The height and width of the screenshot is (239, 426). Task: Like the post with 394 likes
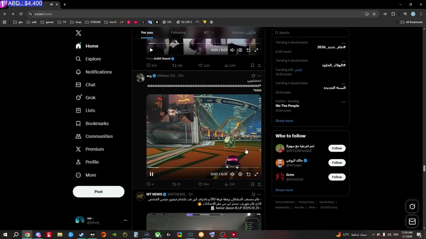pyautogui.click(x=204, y=184)
